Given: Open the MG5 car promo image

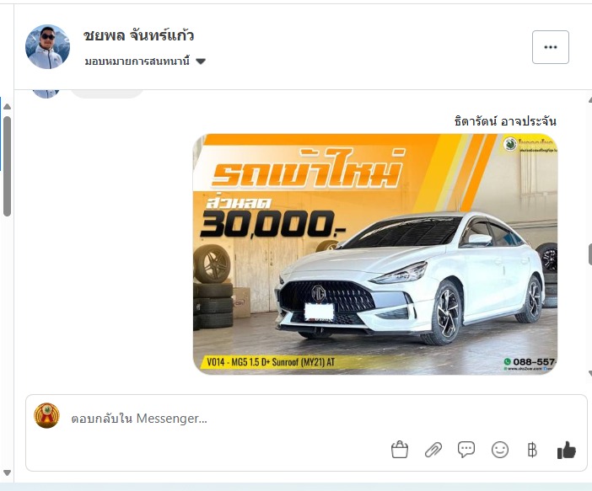Looking at the screenshot, I should [x=375, y=254].
